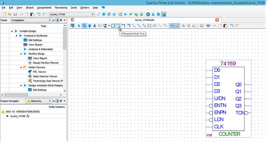Open the Pin Tool dropdown arrow
Screen dimensions: 268x145
[x=109, y=26]
